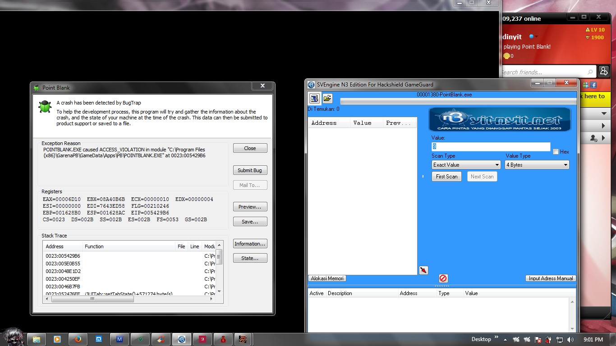Click the LV 10 level indicator
Screen dimensions: 616x346
click(595, 30)
